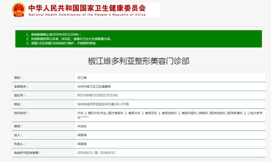
Task: Click the approving authority 台州市椒江区卫生健康局
Action: [96, 87]
